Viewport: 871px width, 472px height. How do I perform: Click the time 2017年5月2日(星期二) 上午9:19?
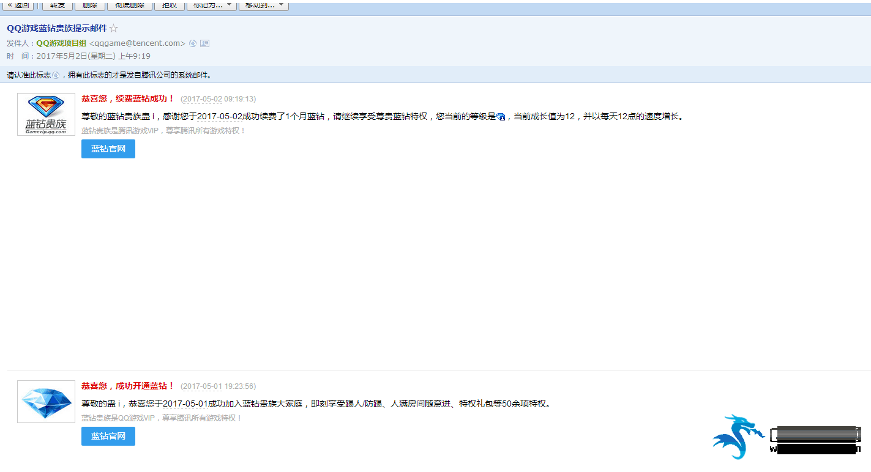94,56
